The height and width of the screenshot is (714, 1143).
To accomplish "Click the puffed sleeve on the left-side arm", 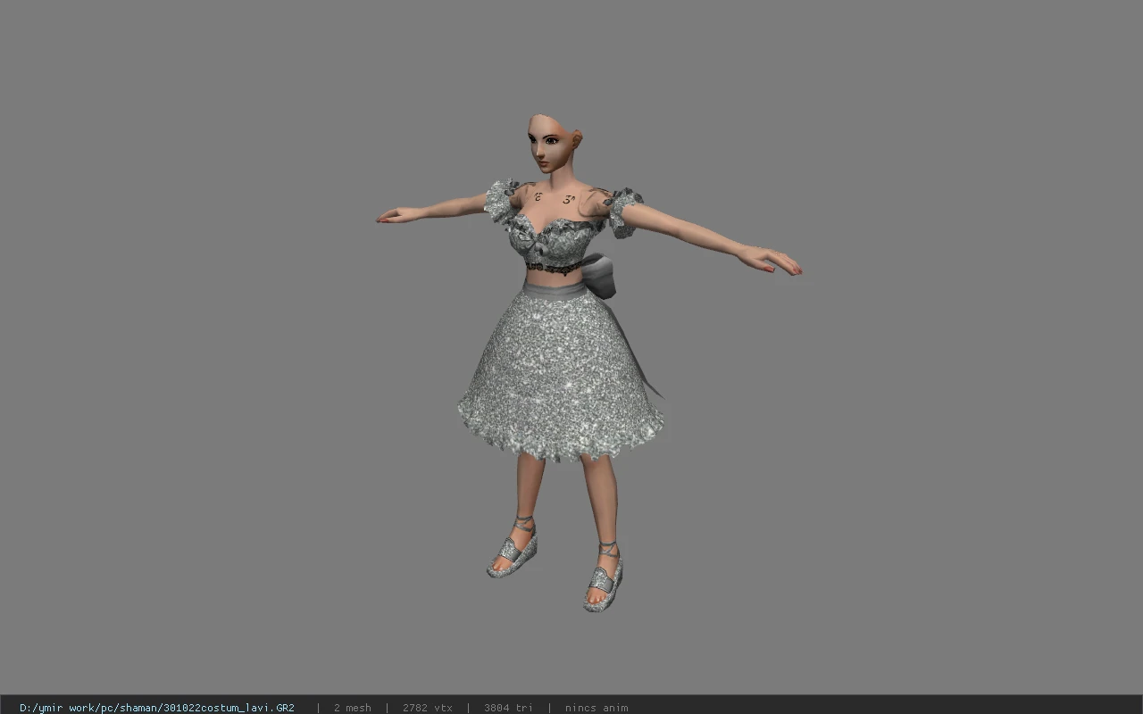I will click(x=500, y=200).
